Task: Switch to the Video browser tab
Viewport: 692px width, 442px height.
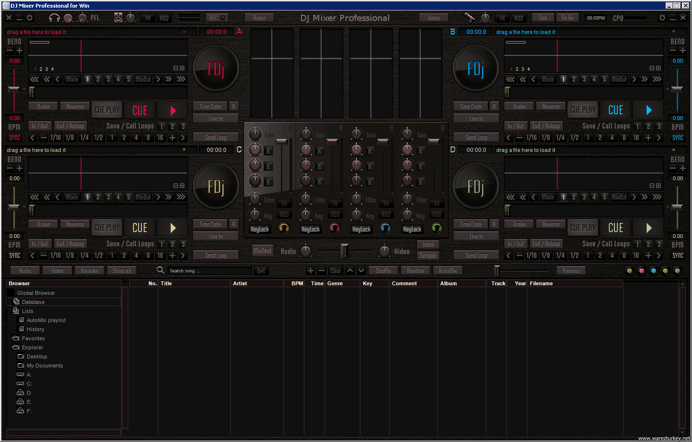Action: 57,270
